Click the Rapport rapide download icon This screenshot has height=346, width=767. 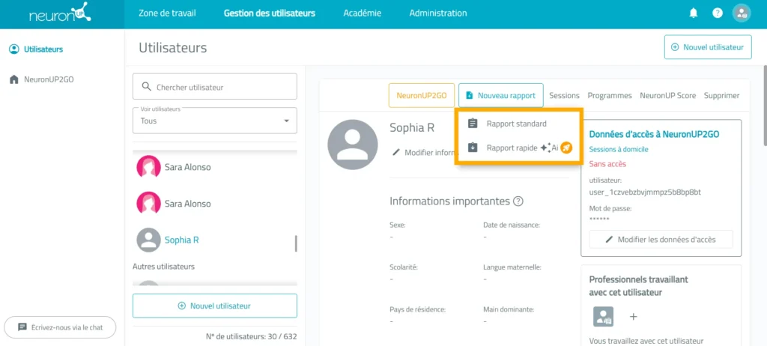[473, 148]
